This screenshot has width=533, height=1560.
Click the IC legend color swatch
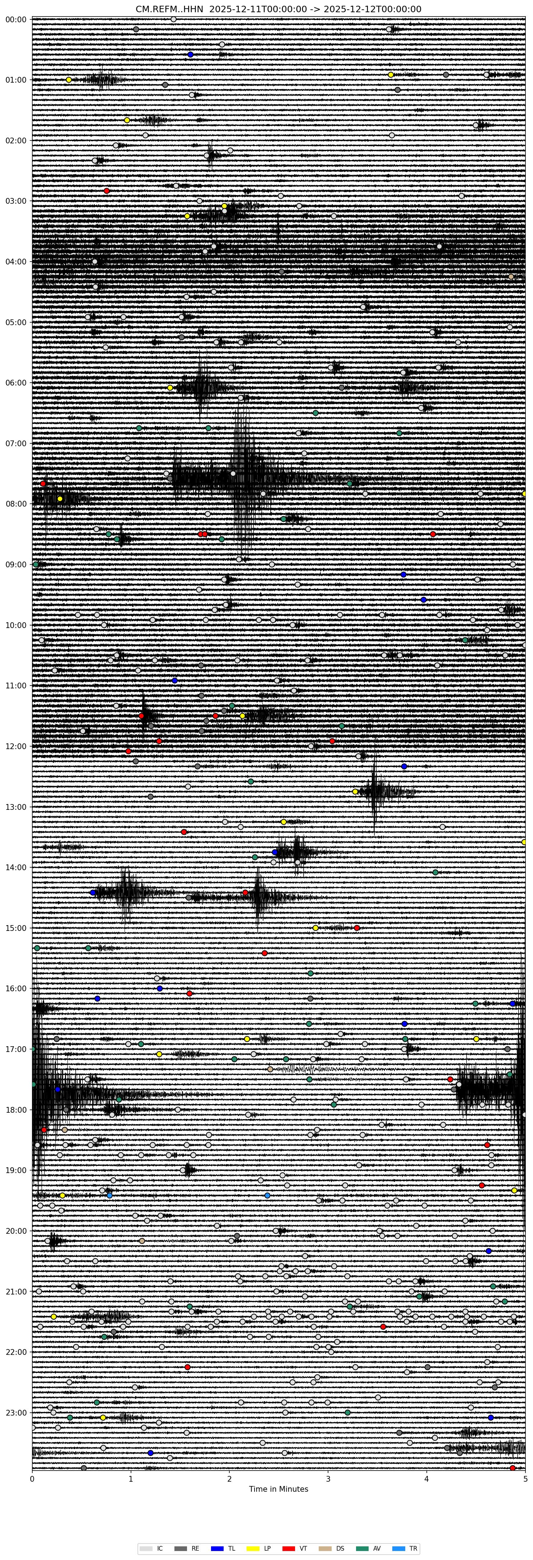[x=146, y=1543]
